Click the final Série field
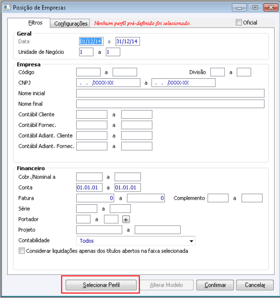 click(120, 209)
